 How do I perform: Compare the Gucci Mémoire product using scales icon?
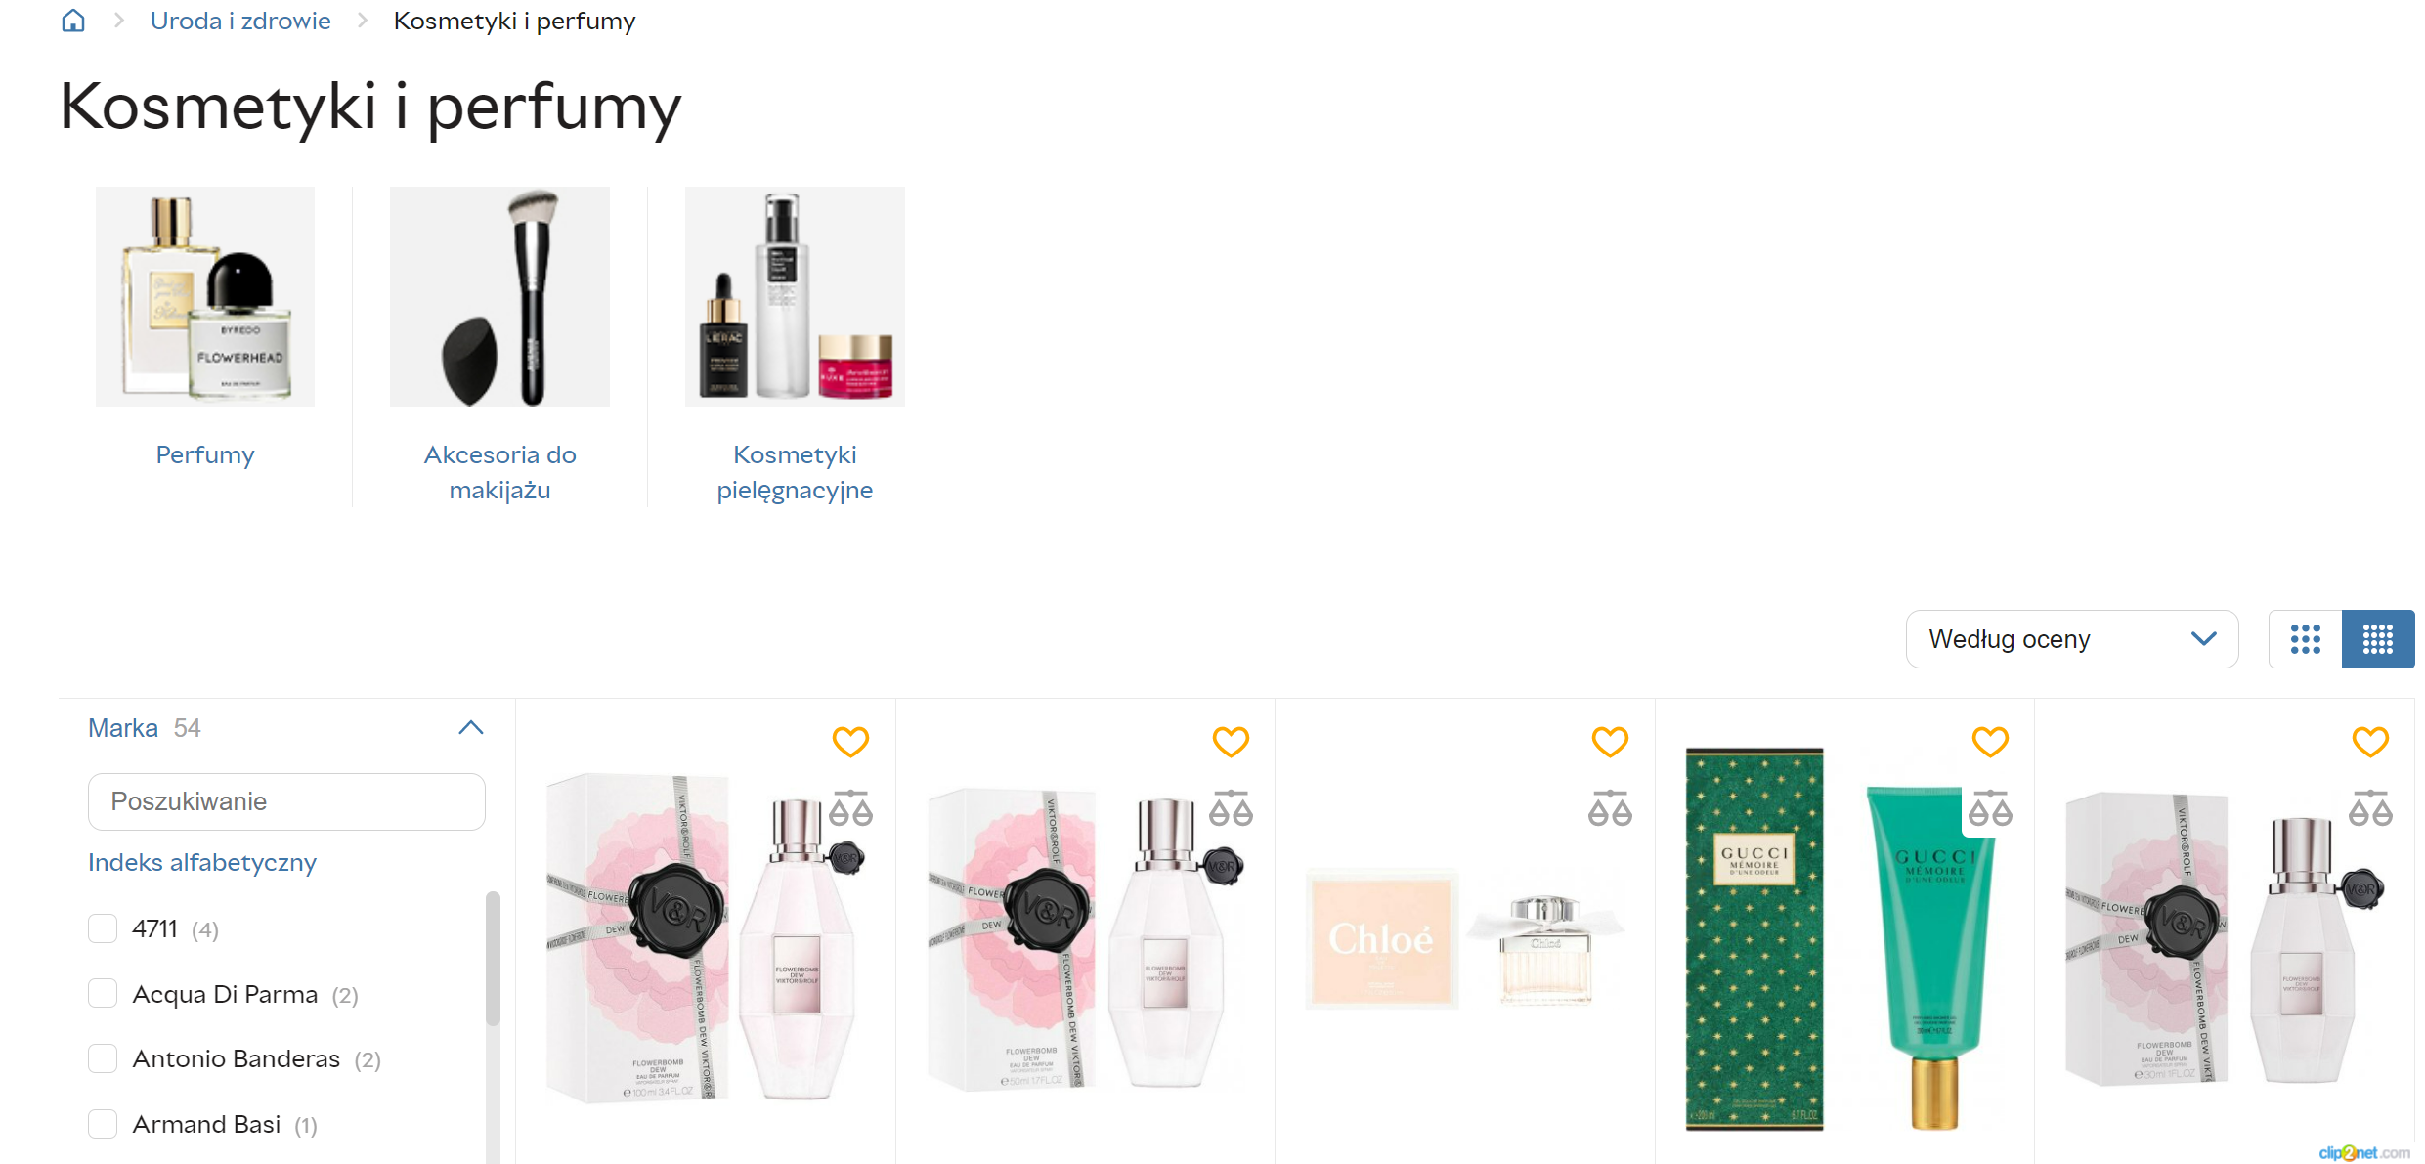tap(1990, 809)
